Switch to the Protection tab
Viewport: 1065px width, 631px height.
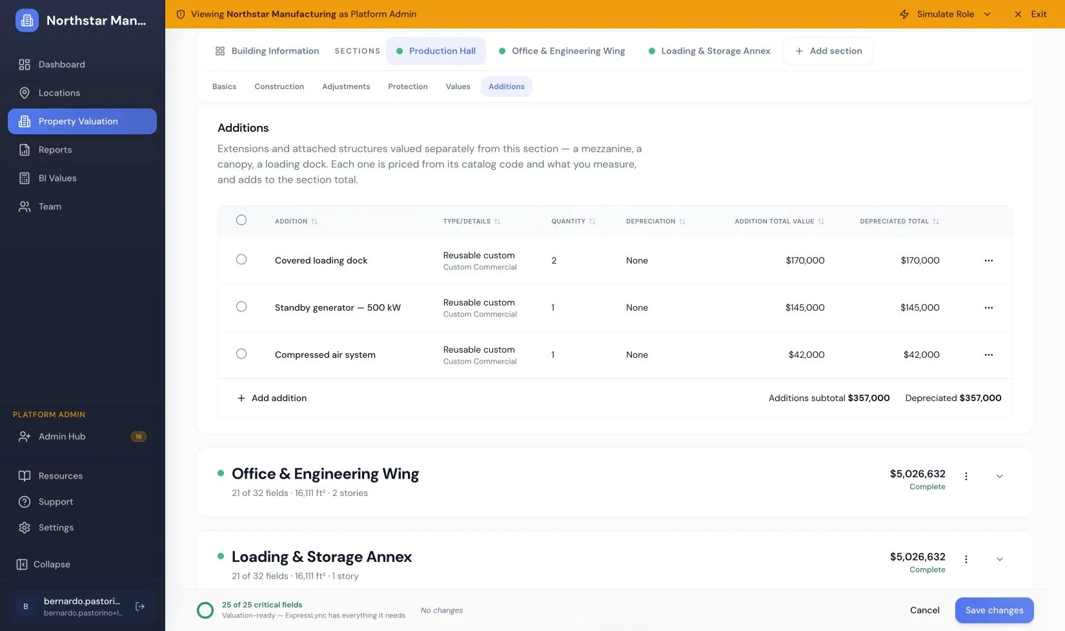coord(408,87)
